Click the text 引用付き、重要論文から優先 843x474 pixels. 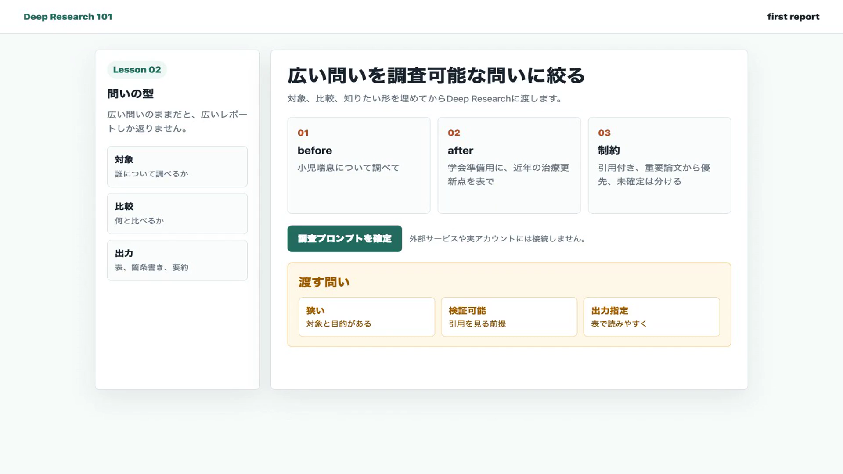click(x=654, y=175)
